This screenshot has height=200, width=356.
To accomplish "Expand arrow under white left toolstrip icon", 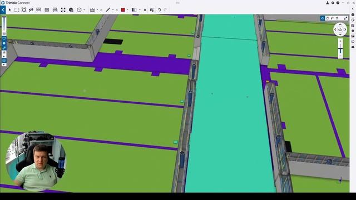I will [4, 56].
